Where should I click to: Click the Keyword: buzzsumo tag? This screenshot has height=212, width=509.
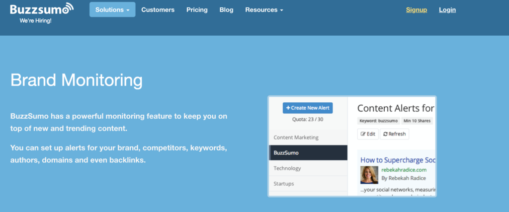(378, 121)
